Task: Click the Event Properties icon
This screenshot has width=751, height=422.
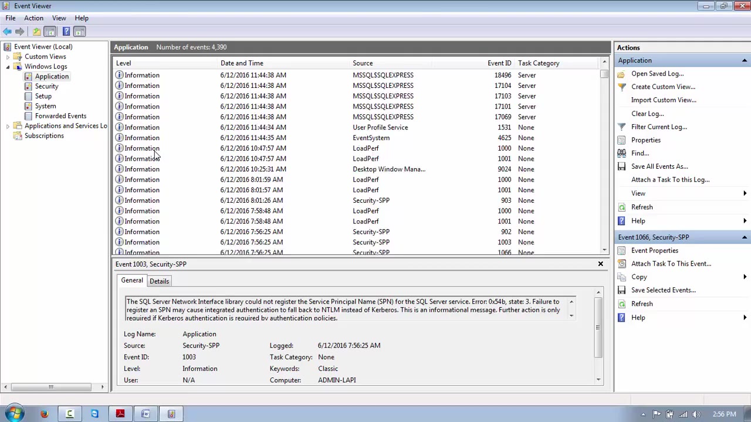Action: pos(621,250)
